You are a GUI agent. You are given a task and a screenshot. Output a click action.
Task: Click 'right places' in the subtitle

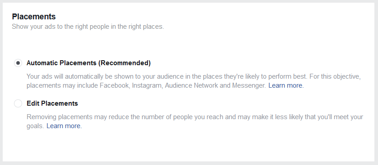148,27
